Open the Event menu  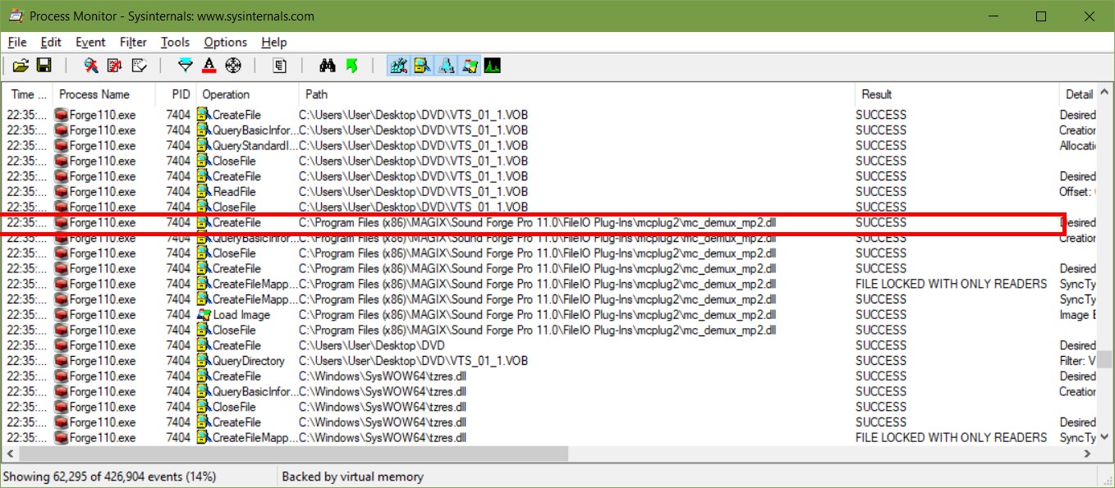pos(90,42)
